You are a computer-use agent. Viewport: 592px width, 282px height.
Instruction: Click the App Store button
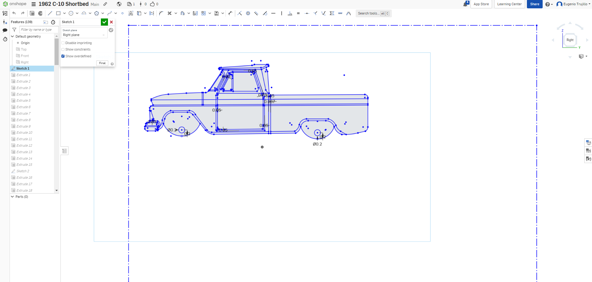click(x=481, y=4)
